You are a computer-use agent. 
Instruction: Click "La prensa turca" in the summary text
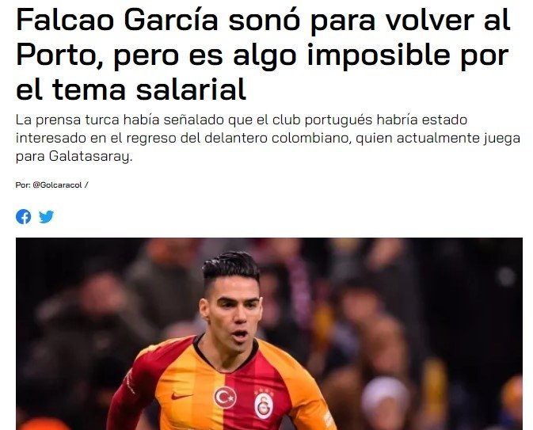(67, 120)
